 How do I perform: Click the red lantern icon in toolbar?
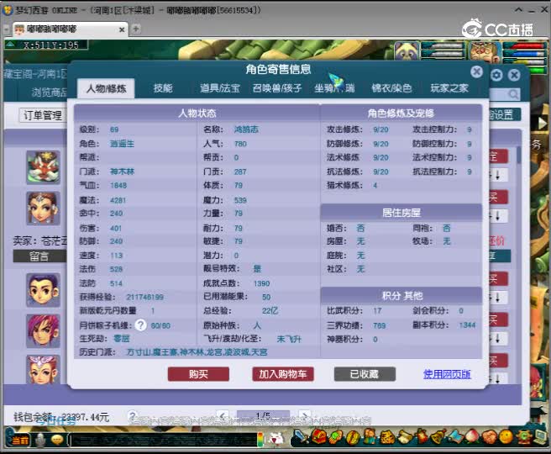click(422, 437)
